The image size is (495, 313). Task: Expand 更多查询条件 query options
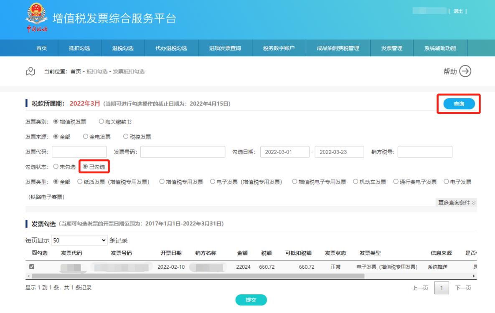pyautogui.click(x=457, y=203)
